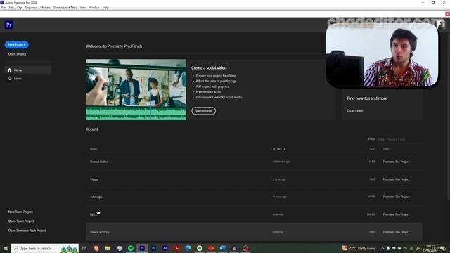The image size is (450, 253).
Task: Open the Peanut Butter recent project
Action: (254, 162)
